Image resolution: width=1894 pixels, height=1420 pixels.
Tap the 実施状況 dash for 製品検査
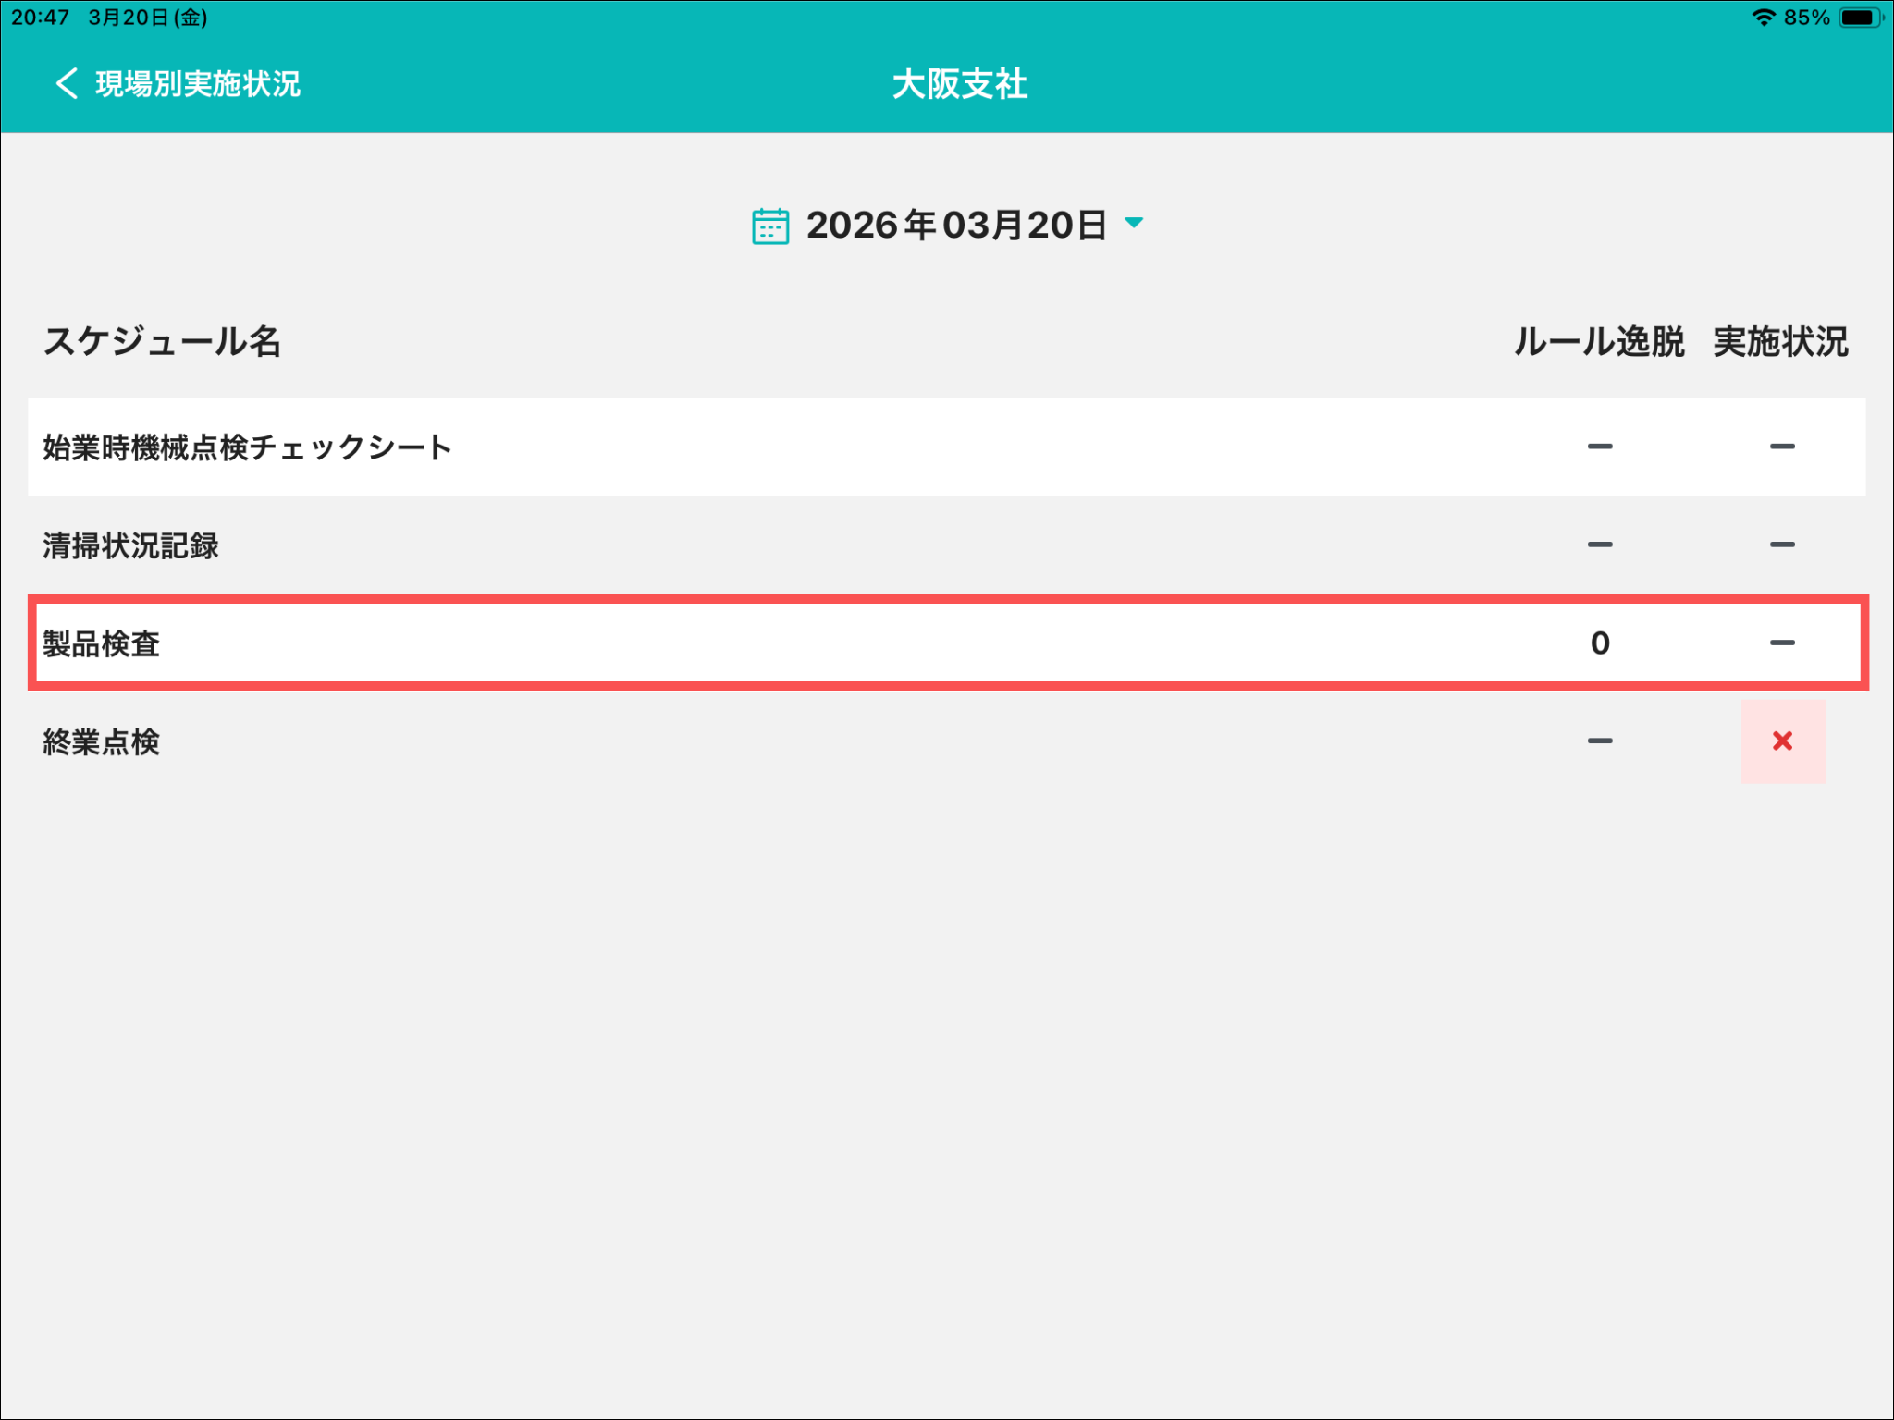coord(1782,643)
